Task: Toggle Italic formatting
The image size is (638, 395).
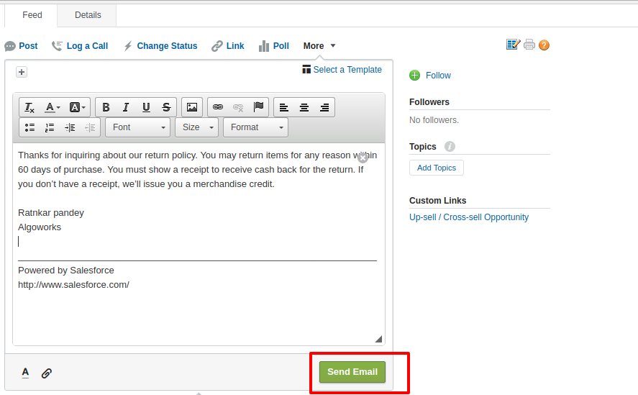Action: click(x=126, y=107)
